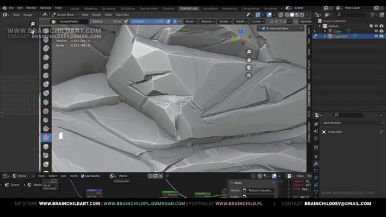Viewport: 386px width, 217px height.
Task: Open the Render menu
Action: (x=31, y=8)
